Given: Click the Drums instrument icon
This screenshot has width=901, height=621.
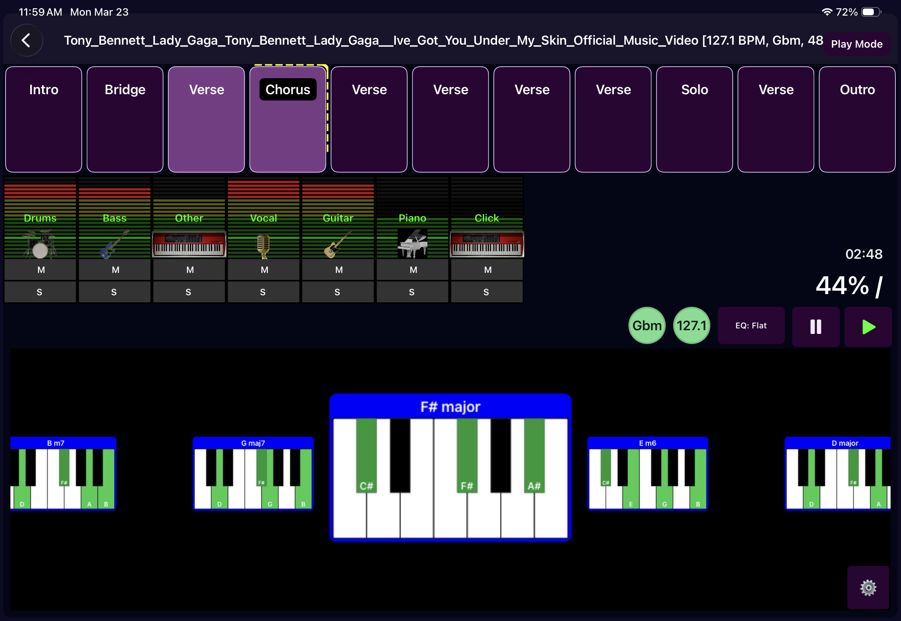Looking at the screenshot, I should [40, 243].
